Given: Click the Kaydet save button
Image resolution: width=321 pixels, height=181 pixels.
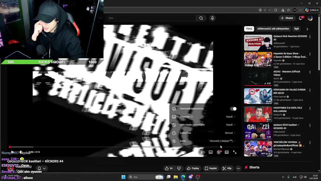Looking at the screenshot, I should (x=211, y=168).
